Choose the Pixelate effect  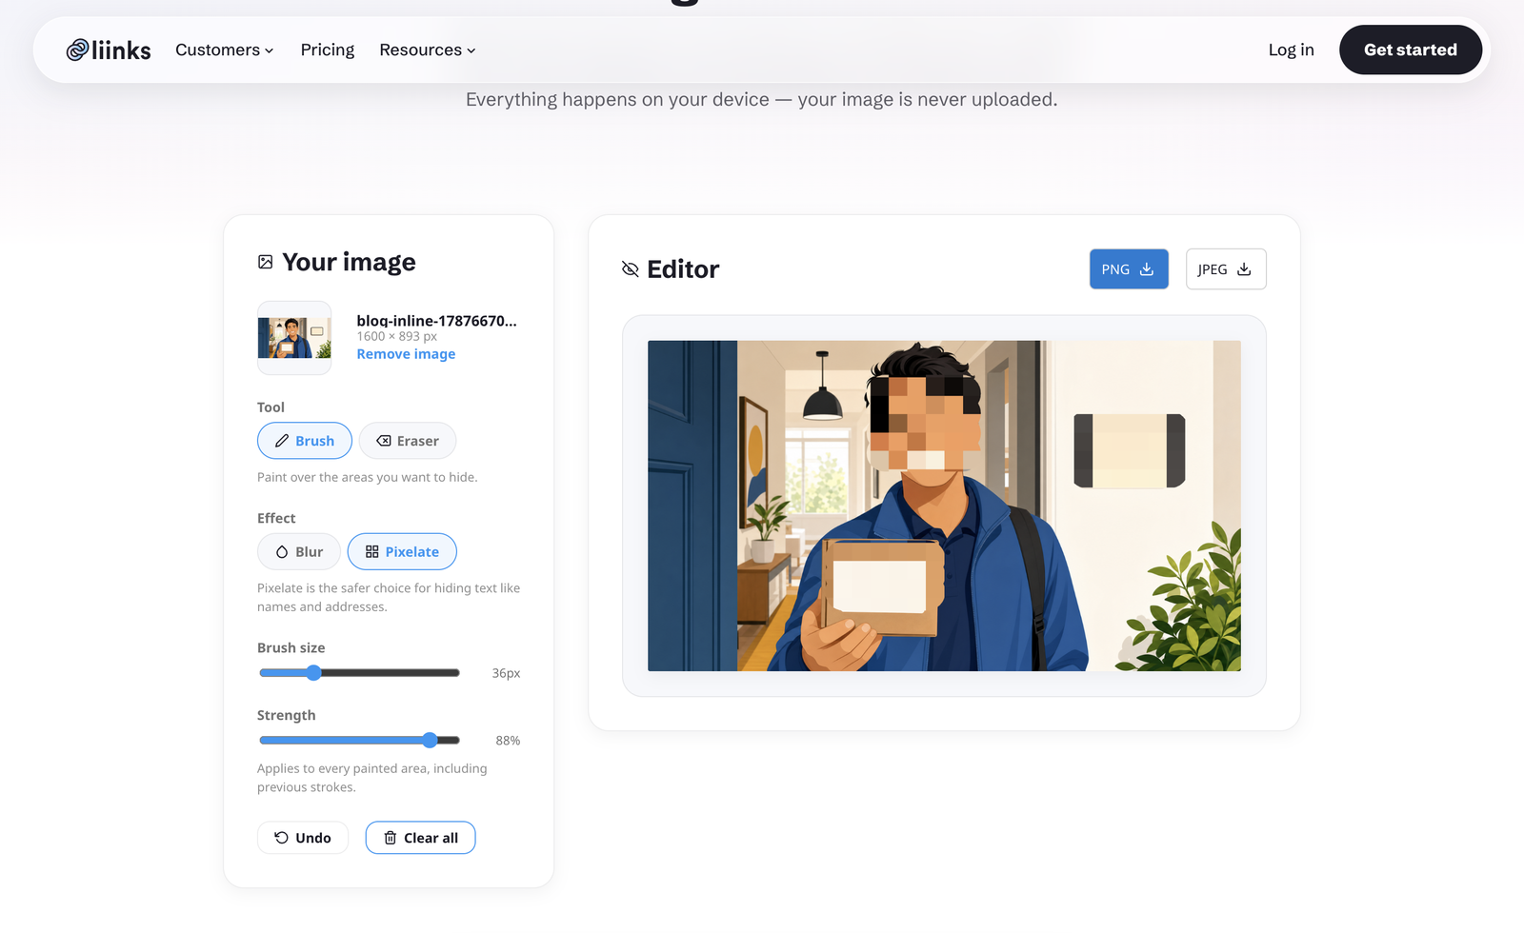tap(402, 552)
